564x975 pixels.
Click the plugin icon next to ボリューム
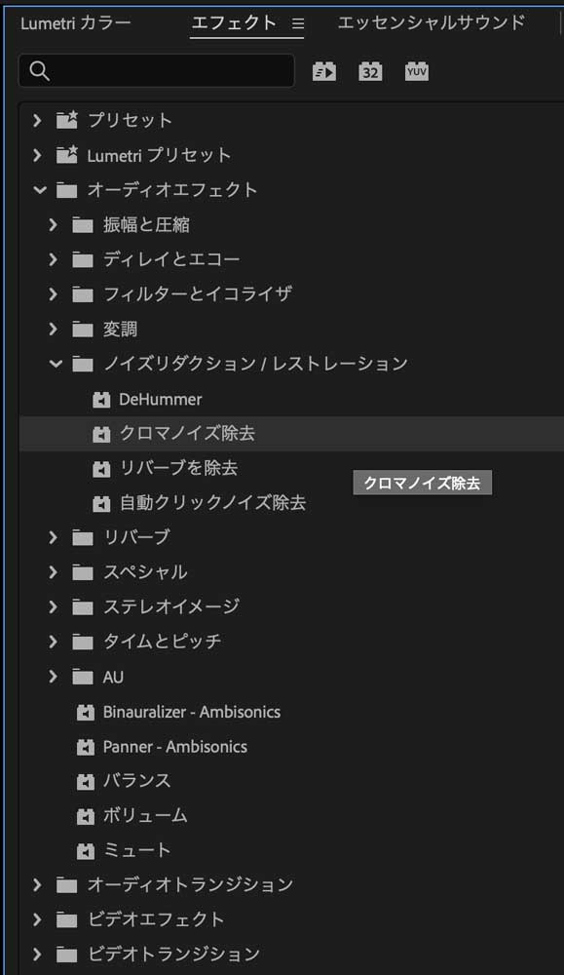[x=85, y=815]
